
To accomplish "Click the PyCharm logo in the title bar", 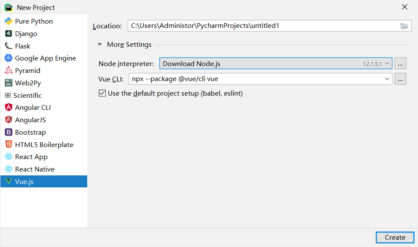I will click(x=9, y=7).
